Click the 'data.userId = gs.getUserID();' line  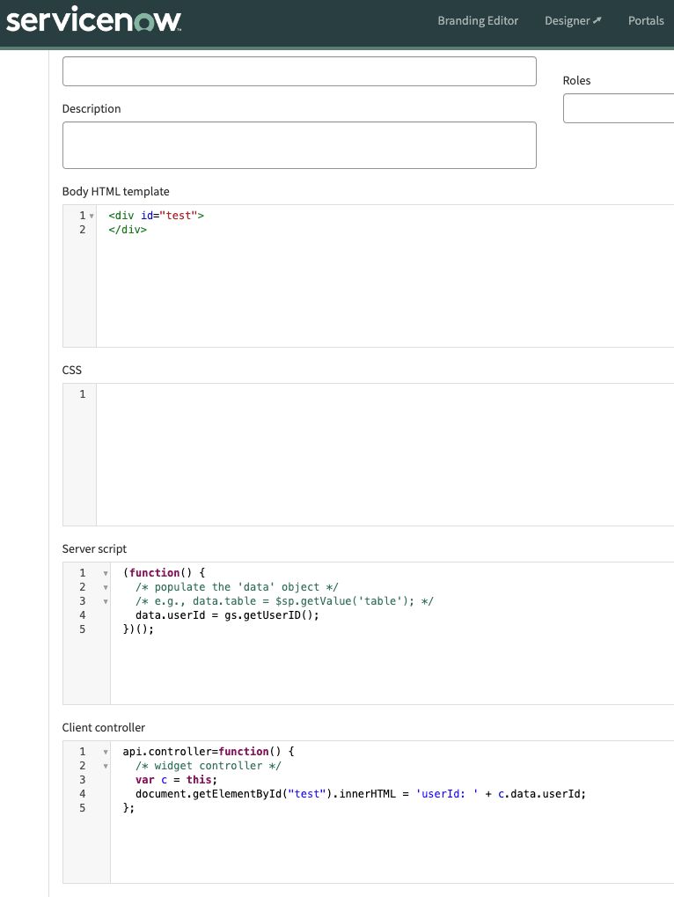[x=227, y=615]
